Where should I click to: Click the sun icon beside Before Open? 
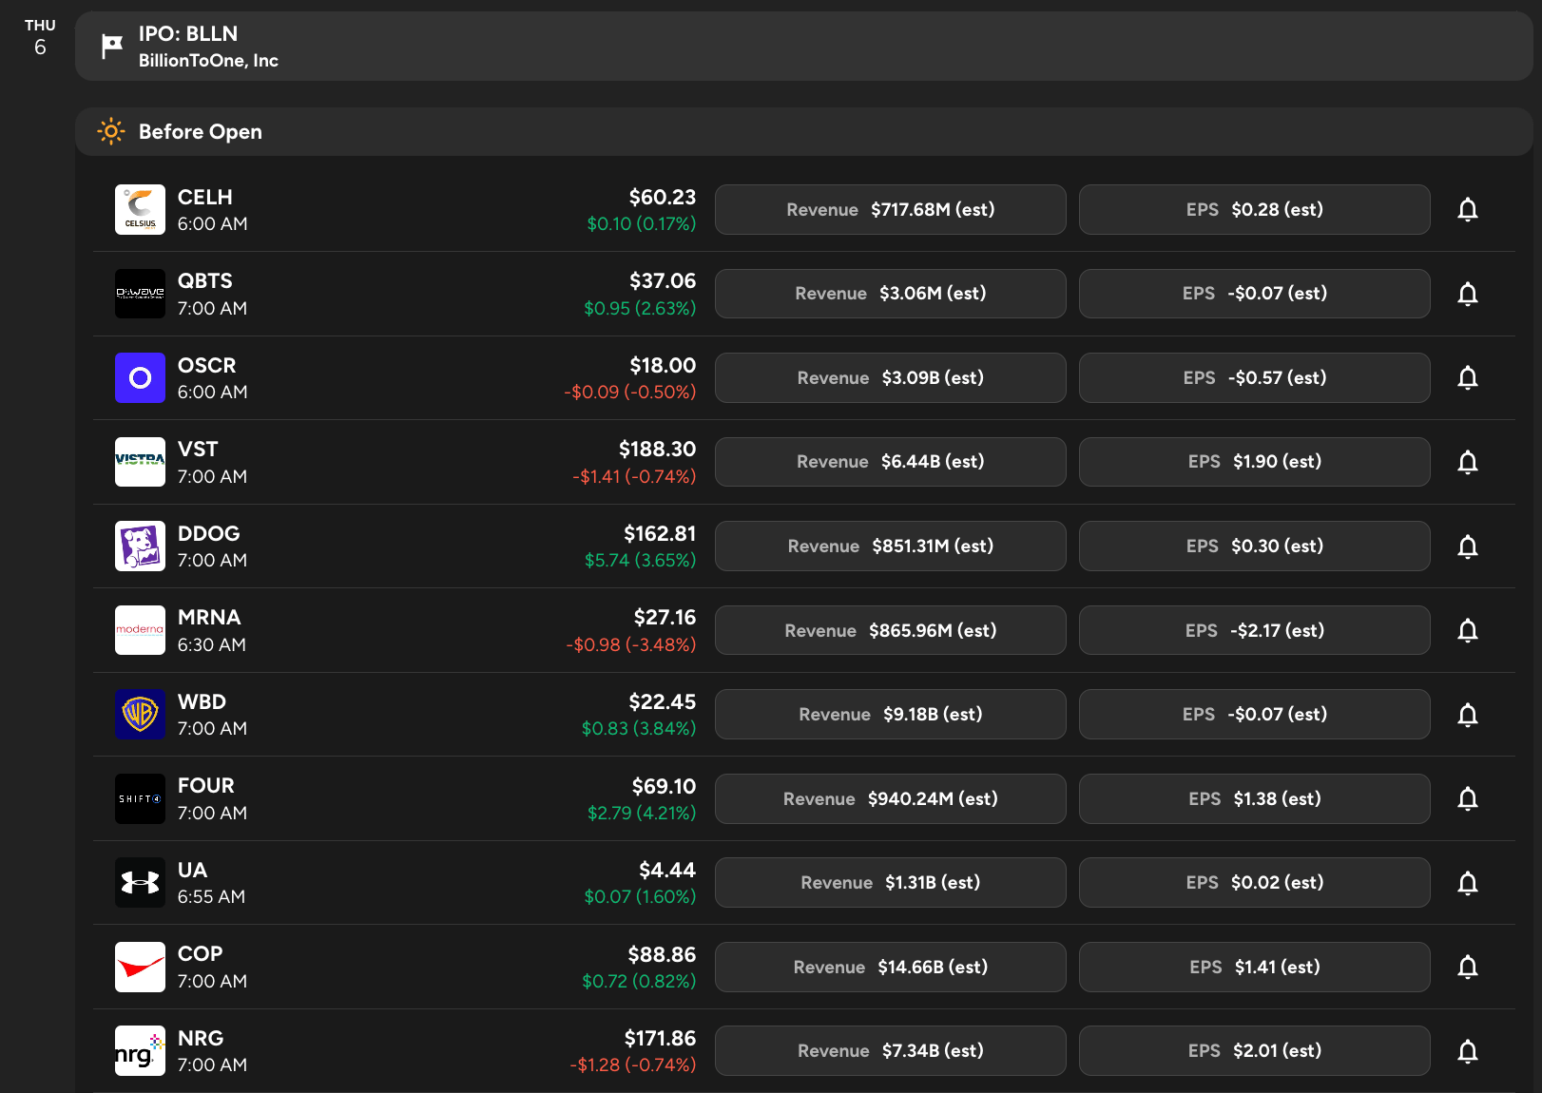tap(111, 131)
